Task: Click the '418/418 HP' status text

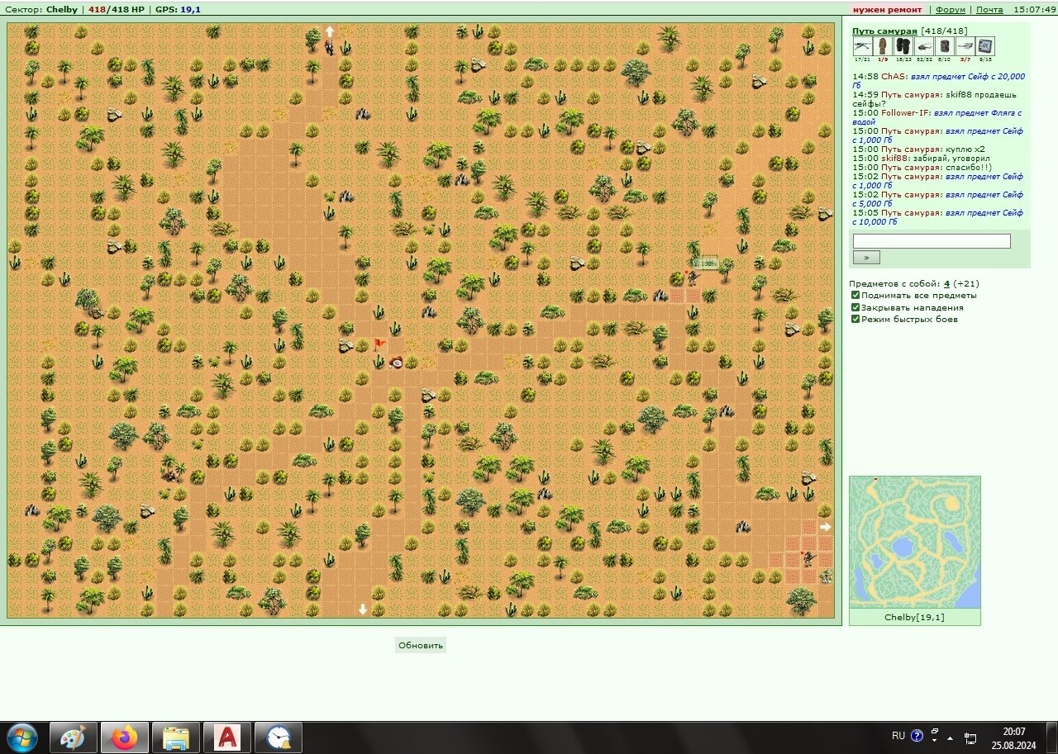Action: coord(116,10)
